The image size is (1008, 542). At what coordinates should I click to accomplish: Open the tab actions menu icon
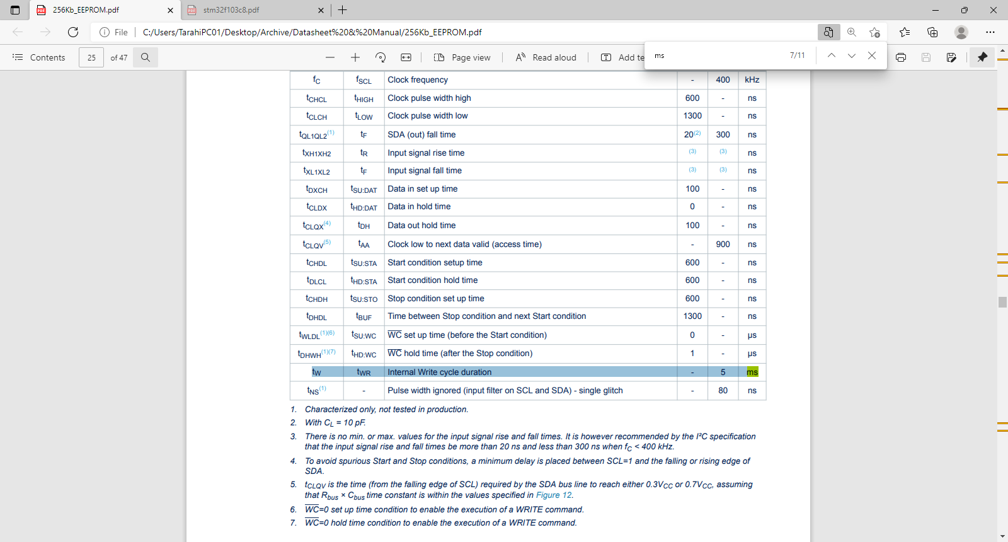point(15,10)
